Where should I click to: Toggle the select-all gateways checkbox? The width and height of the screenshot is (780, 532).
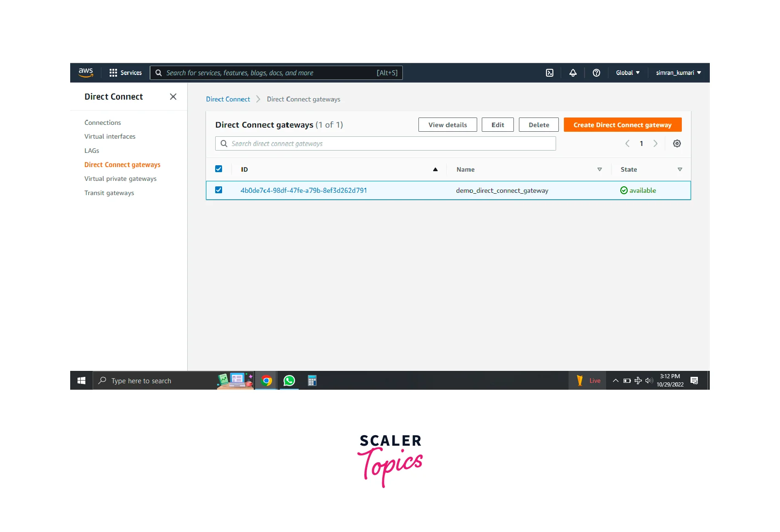(x=219, y=169)
